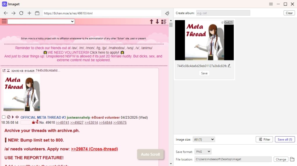This screenshot has height=166, width=297.
Task: Go back using the browser back arrow
Action: [6, 13]
